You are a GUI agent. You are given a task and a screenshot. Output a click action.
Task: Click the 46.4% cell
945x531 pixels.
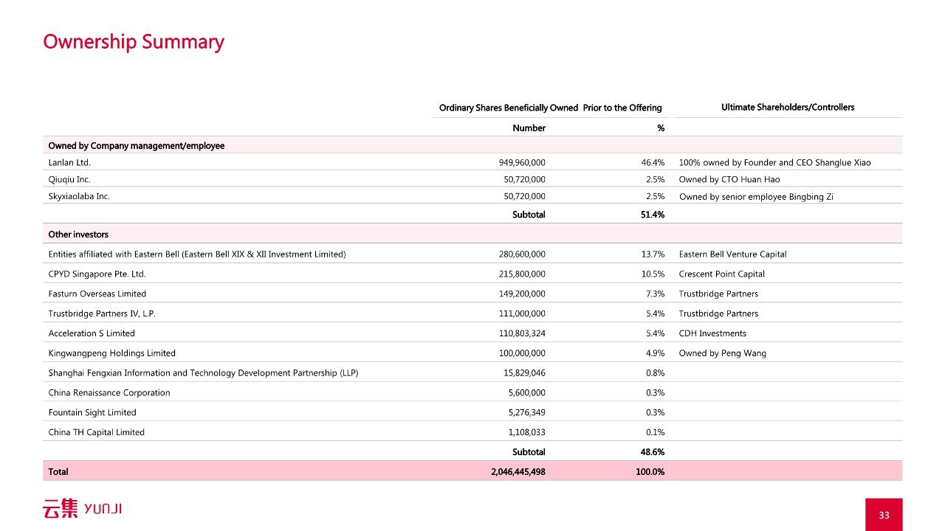point(653,162)
